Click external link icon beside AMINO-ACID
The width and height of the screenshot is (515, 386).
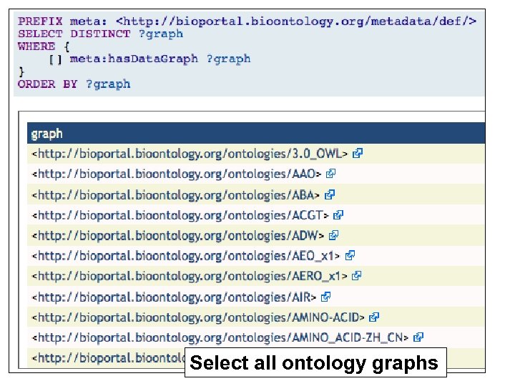tap(374, 317)
